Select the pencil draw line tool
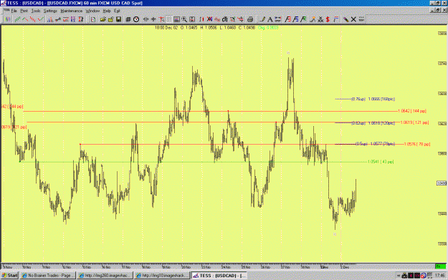 click(x=262, y=19)
